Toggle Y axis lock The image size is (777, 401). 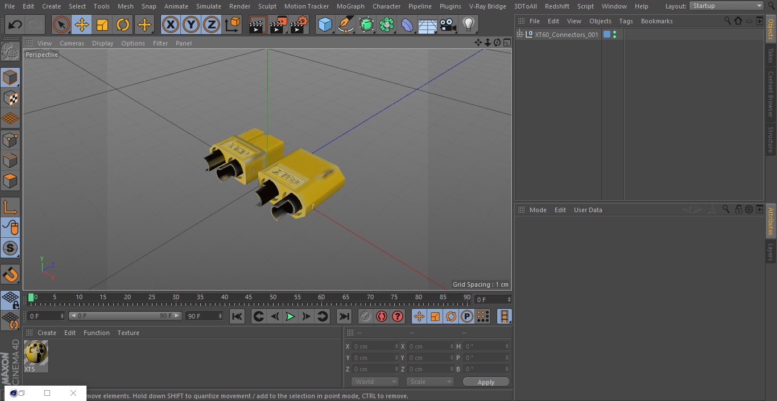pyautogui.click(x=191, y=24)
